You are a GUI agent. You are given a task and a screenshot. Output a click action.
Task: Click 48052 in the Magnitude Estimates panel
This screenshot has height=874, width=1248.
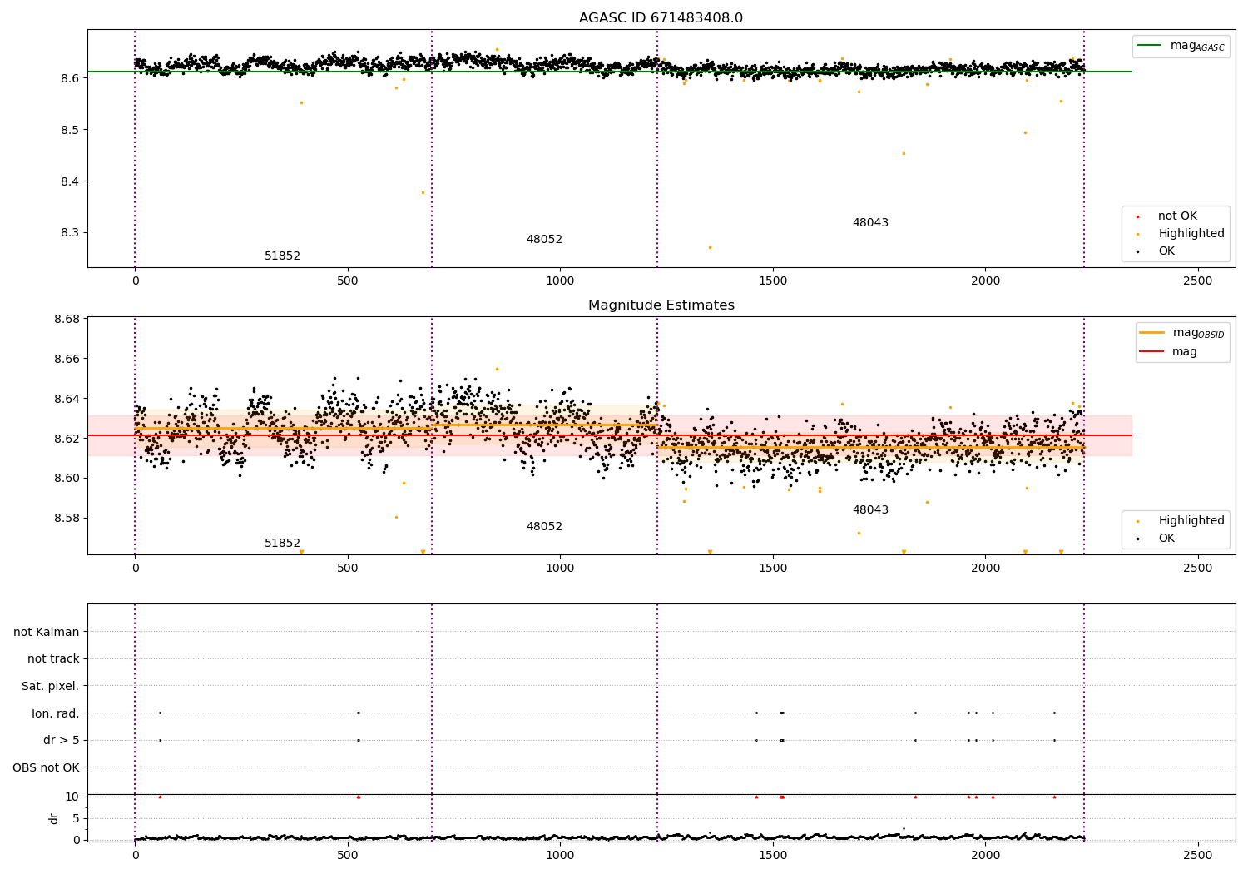(544, 527)
